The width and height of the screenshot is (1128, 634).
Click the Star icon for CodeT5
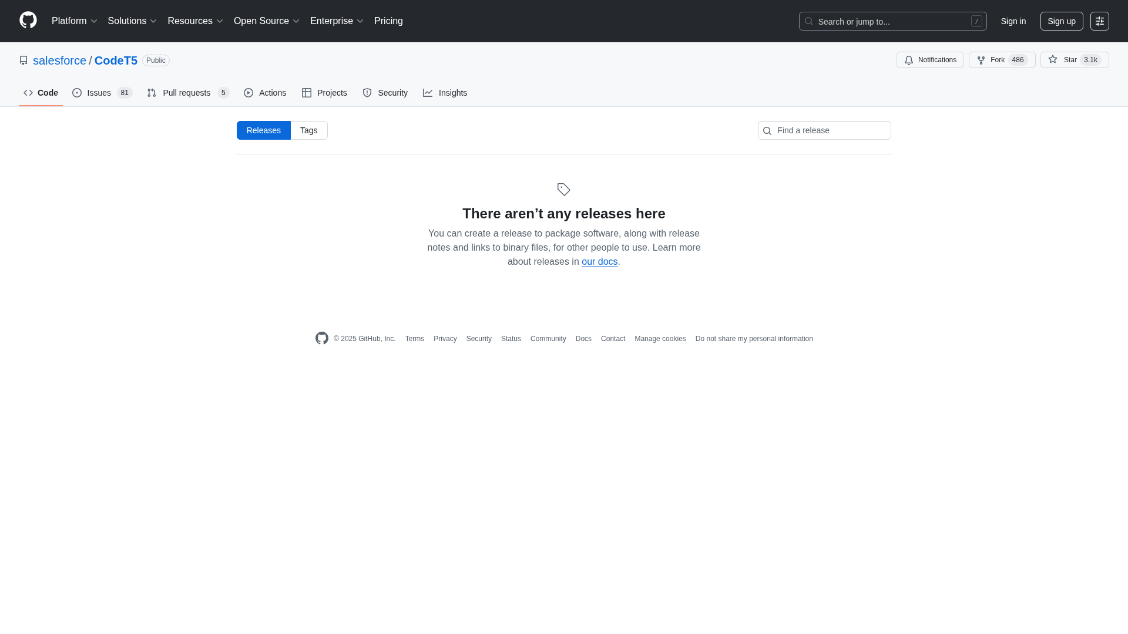tap(1053, 60)
